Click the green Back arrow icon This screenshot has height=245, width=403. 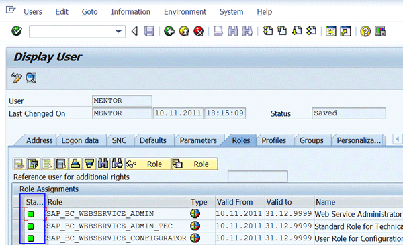(x=169, y=31)
